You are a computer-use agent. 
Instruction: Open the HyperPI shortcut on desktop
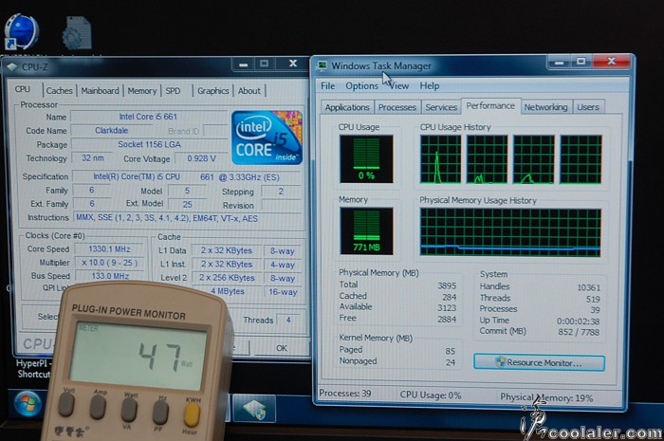click(33, 369)
